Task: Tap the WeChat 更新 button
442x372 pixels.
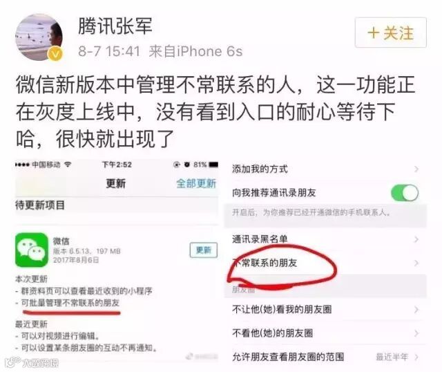Action: click(204, 250)
